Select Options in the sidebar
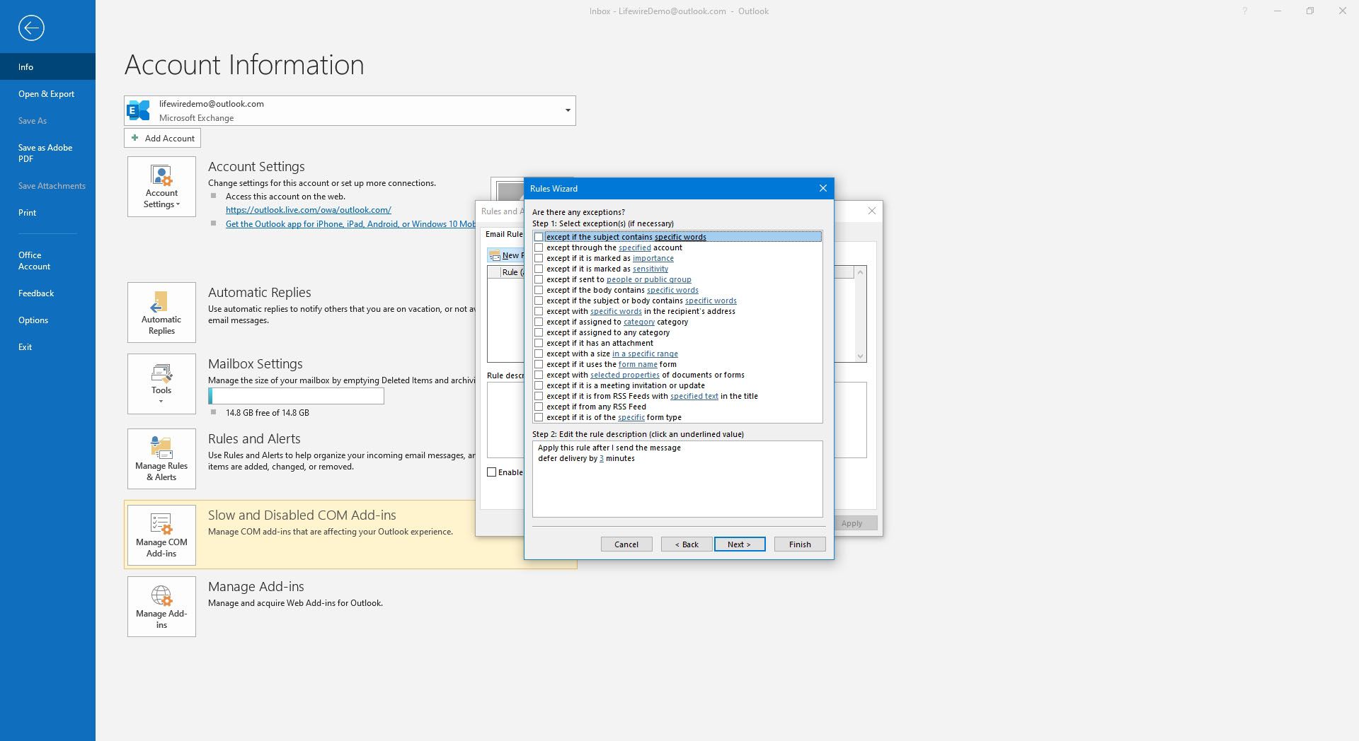Image resolution: width=1359 pixels, height=741 pixels. (33, 320)
